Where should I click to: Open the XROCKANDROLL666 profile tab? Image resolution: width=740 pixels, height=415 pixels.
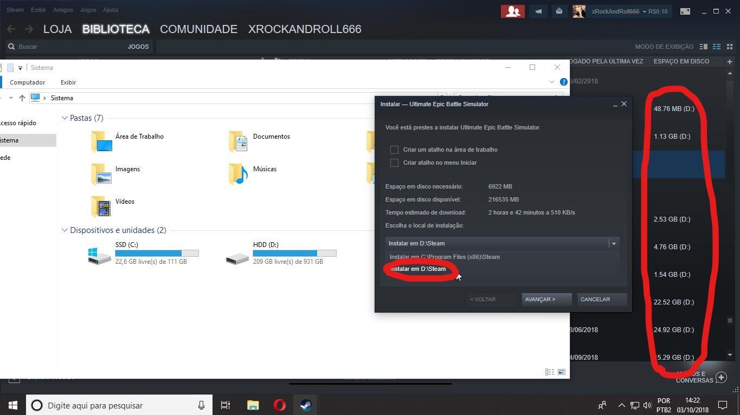[x=305, y=29]
